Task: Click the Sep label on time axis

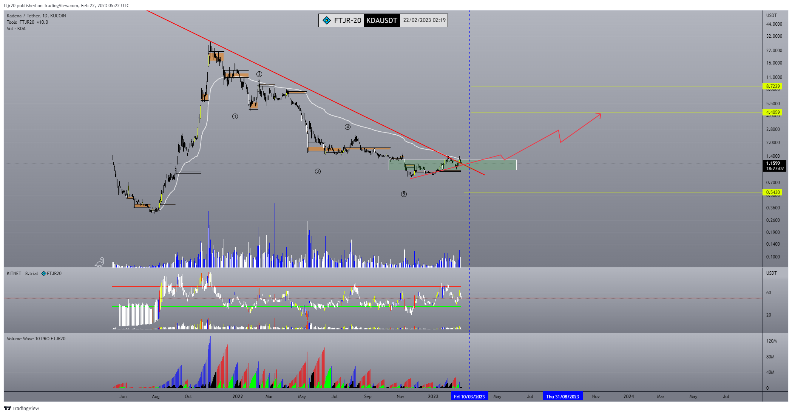Action: click(x=367, y=397)
